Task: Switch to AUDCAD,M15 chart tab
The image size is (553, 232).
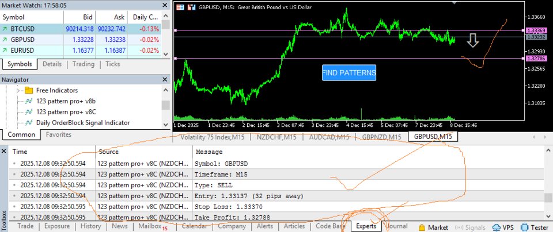Action: tap(329, 137)
